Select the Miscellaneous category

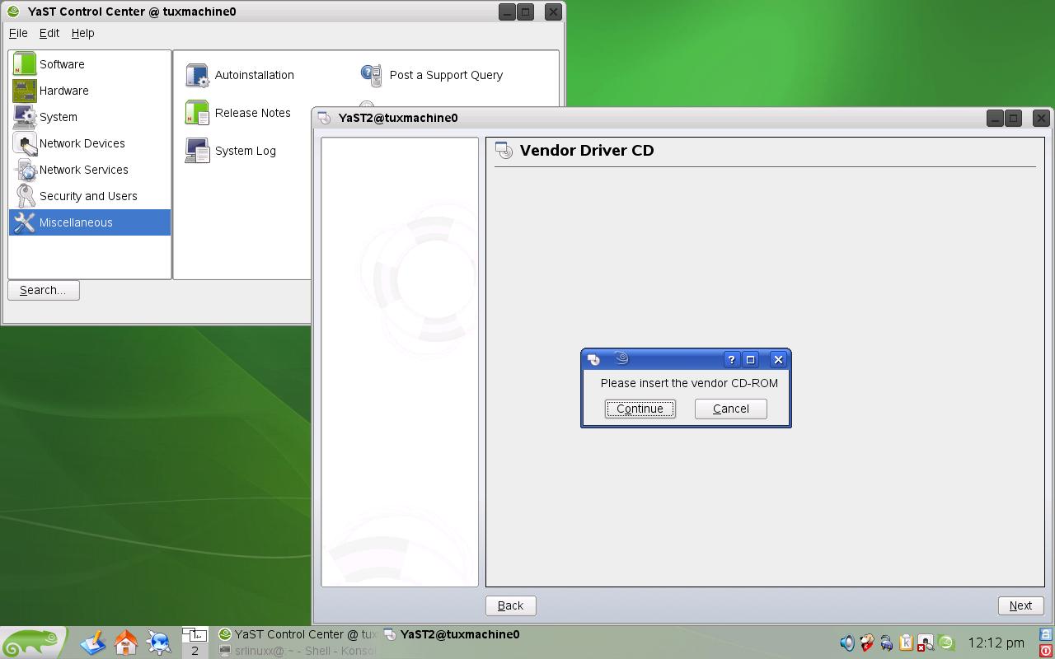click(90, 222)
